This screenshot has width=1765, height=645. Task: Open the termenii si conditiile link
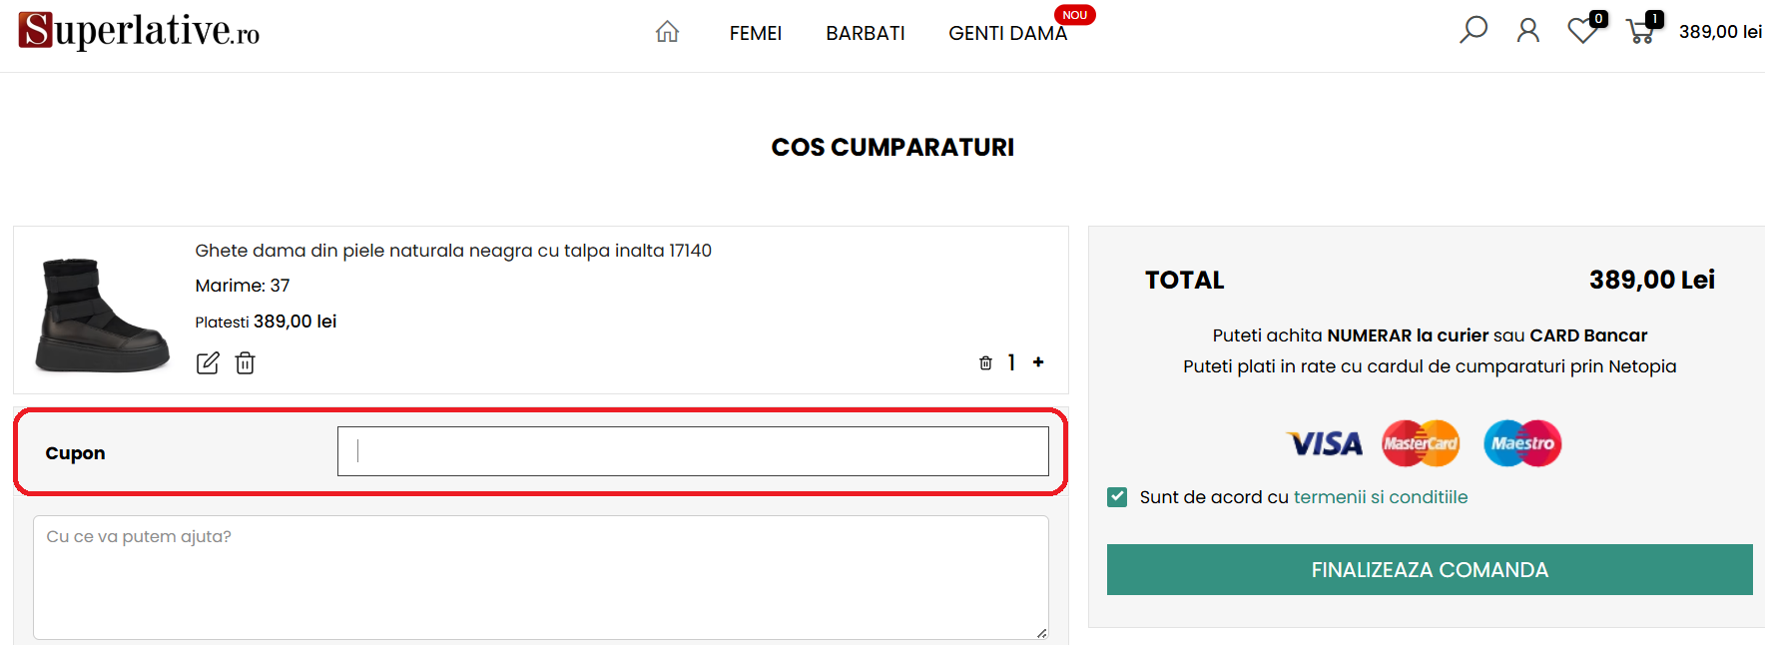[1380, 497]
